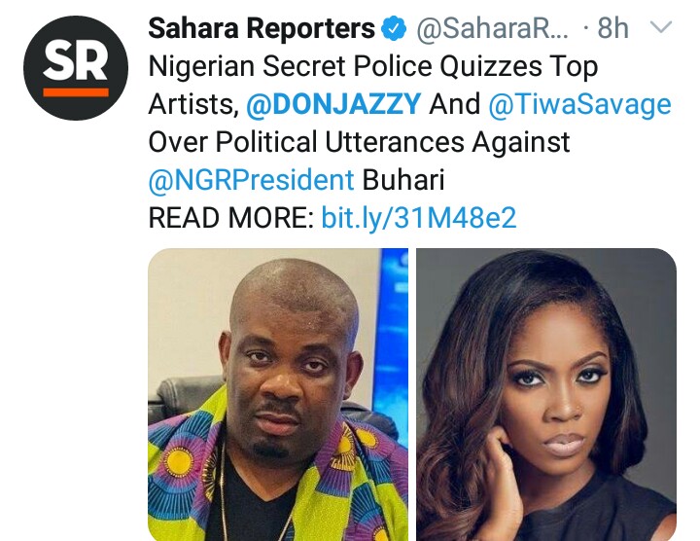This screenshot has width=700, height=541.
Task: Click the word "Artists," in the tweet
Action: [x=194, y=105]
